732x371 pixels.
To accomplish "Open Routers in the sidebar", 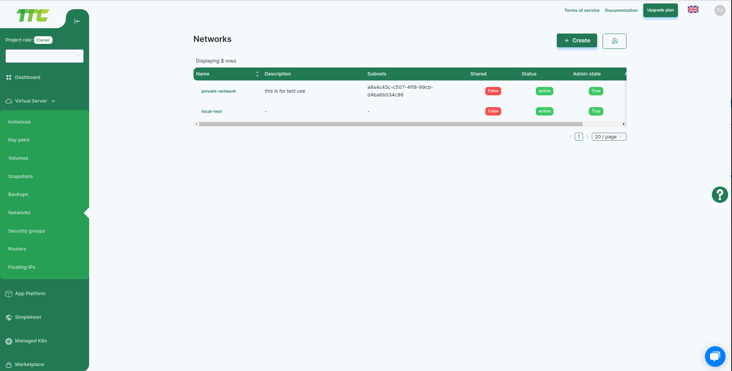I will tap(17, 249).
